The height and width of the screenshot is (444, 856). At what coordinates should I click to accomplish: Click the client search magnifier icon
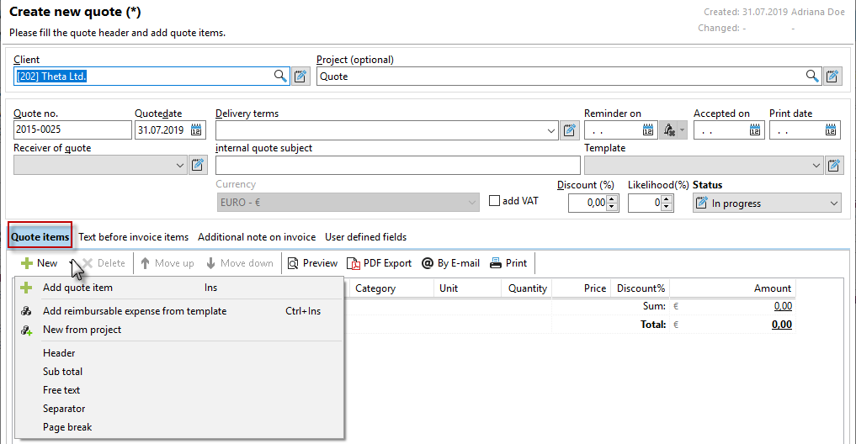click(280, 77)
